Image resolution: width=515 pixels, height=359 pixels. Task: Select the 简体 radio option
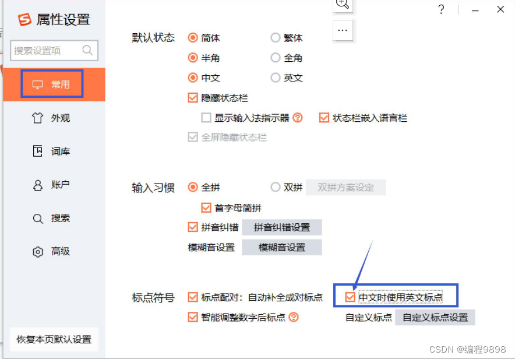click(193, 38)
